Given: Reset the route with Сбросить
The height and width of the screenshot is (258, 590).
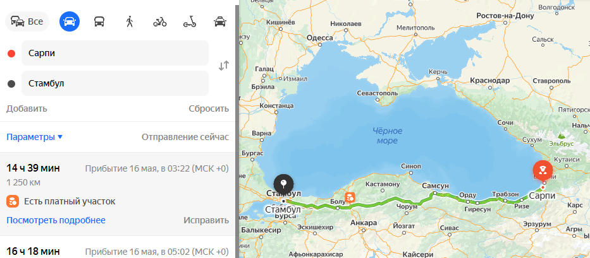Looking at the screenshot, I should click(209, 108).
